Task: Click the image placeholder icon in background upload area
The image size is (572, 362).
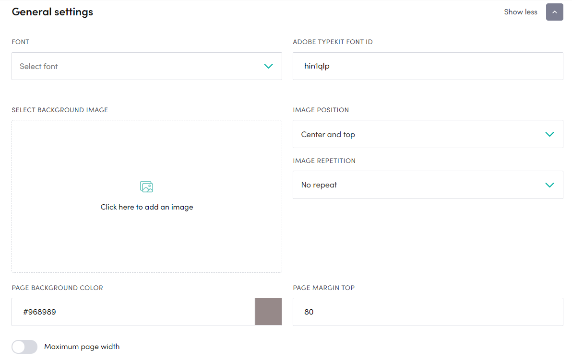Action: 147,186
